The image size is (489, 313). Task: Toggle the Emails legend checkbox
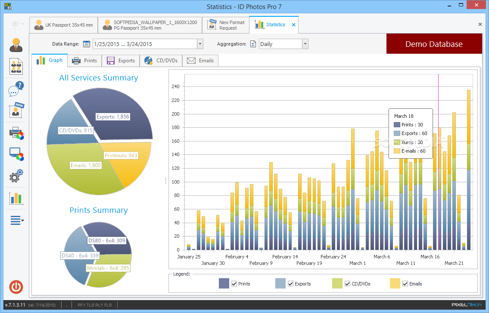(x=405, y=284)
